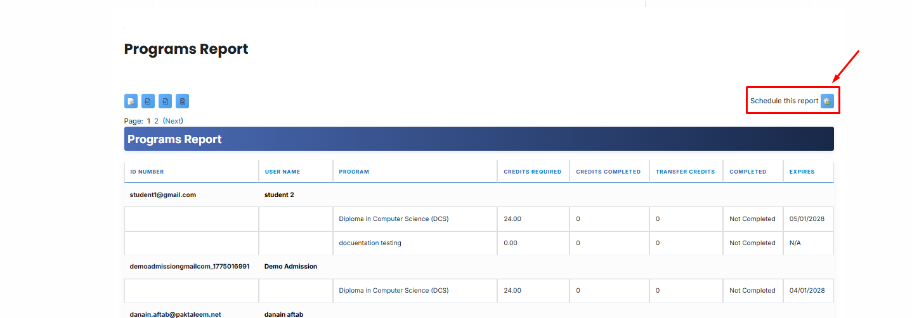The width and height of the screenshot is (912, 318).
Task: Select the Demo Admission user name
Action: pyautogui.click(x=290, y=267)
